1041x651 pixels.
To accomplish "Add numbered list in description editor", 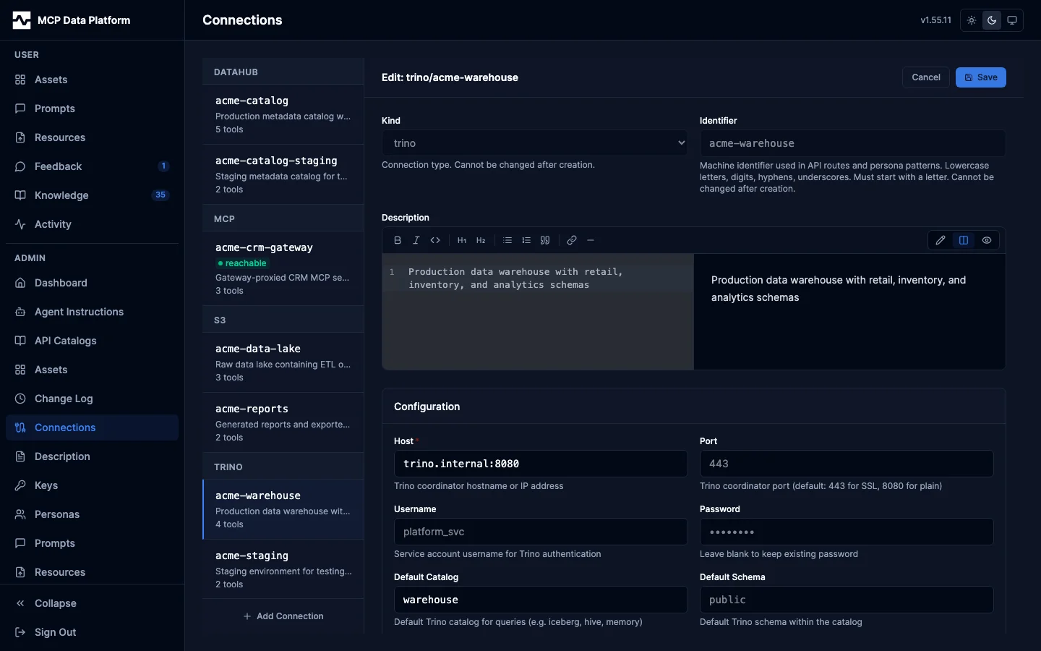I will [x=526, y=240].
